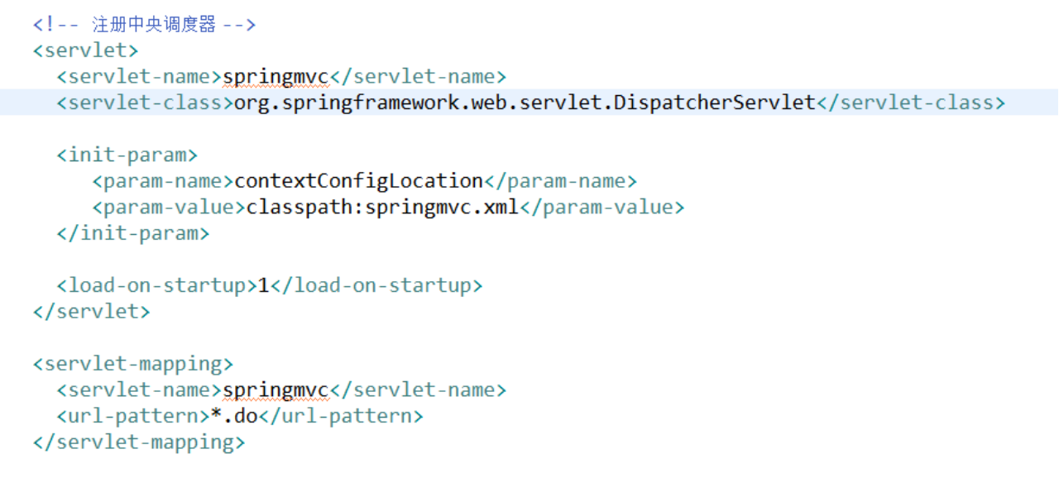The width and height of the screenshot is (1059, 478).
Task: Click the closing </servlet-mapping> tag
Action: (139, 442)
